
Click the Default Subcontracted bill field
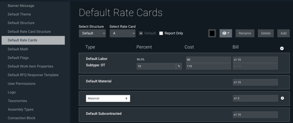click(x=255, y=114)
